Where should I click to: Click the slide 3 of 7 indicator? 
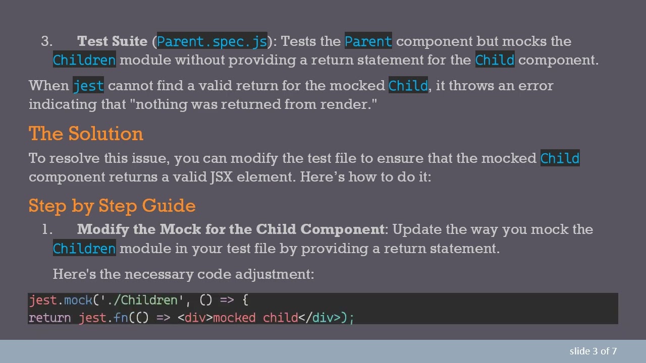[593, 351]
